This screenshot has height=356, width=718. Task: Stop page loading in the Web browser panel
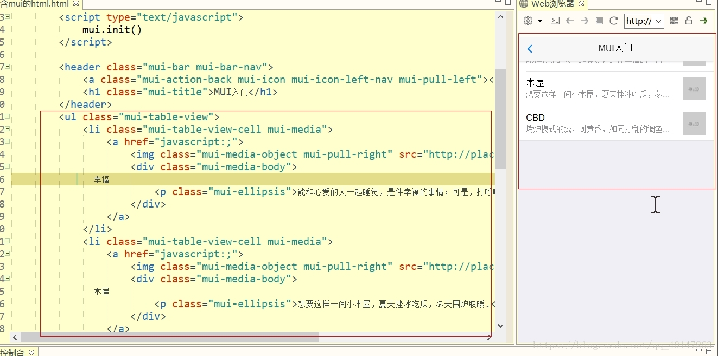tap(599, 21)
